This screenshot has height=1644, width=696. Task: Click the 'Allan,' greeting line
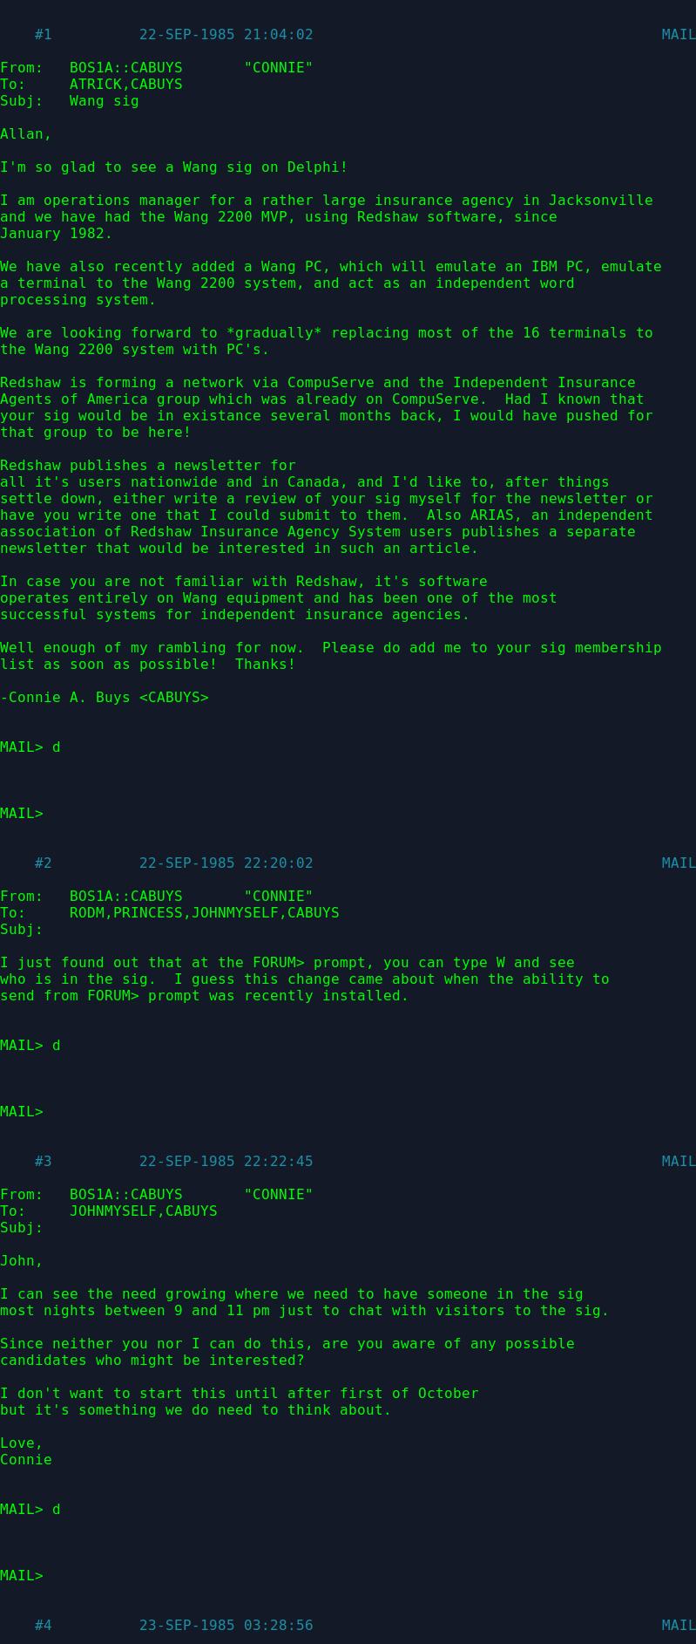[x=26, y=134]
